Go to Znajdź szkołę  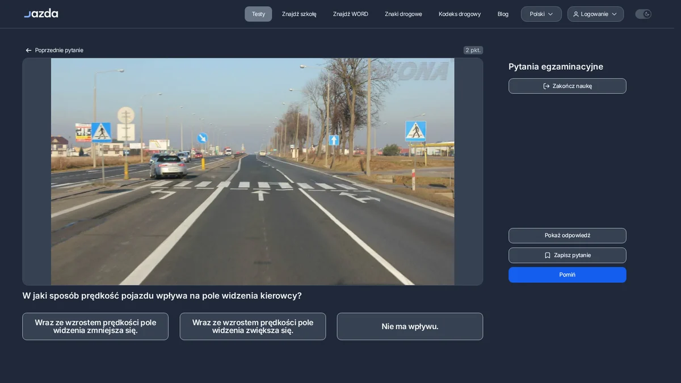pyautogui.click(x=299, y=14)
